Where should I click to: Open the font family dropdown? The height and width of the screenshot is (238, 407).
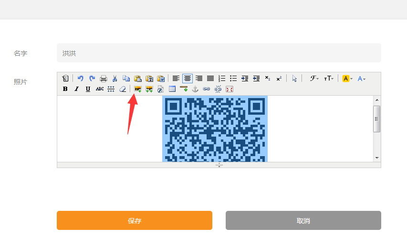pos(314,79)
